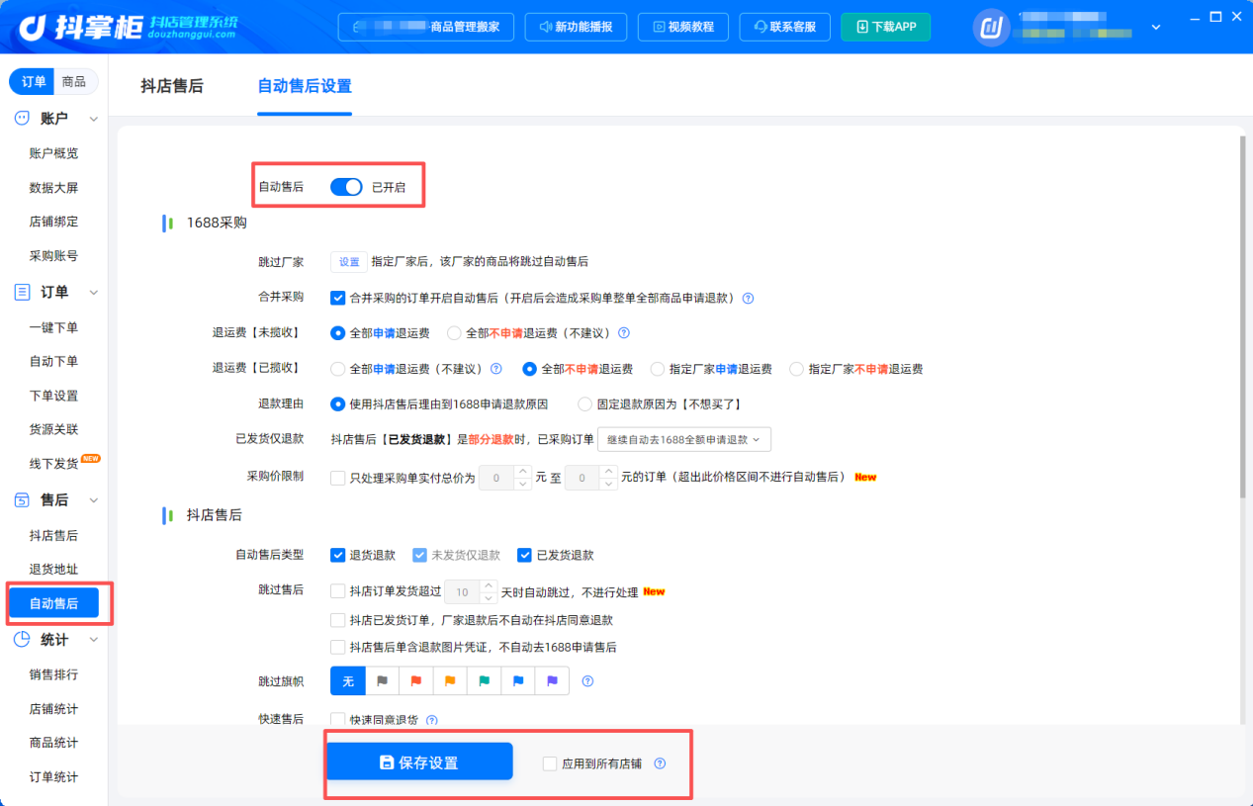Decrease the maximum price stepper value
The width and height of the screenshot is (1253, 806).
tap(609, 485)
